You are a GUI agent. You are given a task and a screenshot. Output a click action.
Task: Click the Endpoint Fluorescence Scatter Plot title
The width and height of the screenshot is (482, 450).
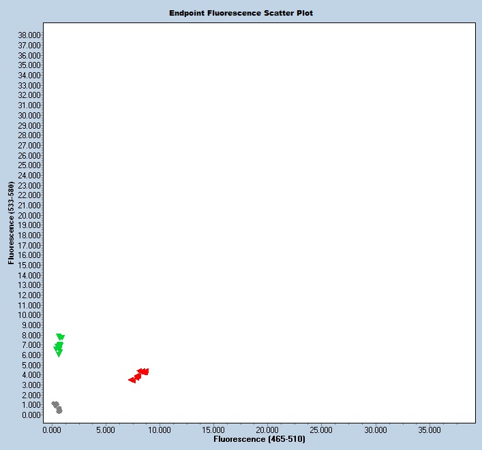241,13
